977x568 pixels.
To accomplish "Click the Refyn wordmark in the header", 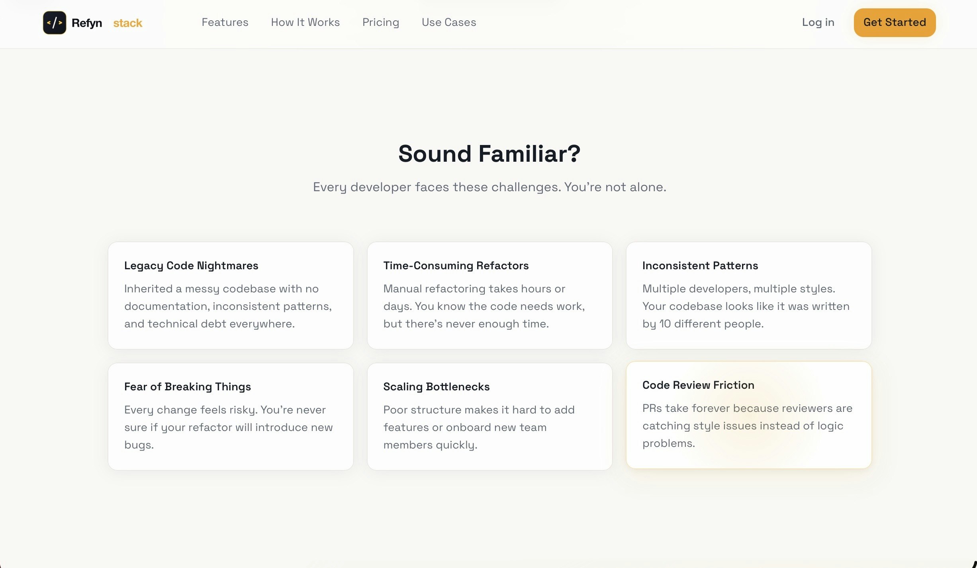I will click(86, 23).
